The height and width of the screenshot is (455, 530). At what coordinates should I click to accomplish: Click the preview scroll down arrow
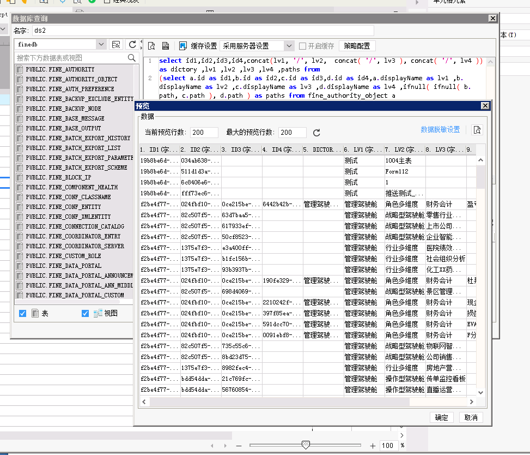tap(480, 393)
